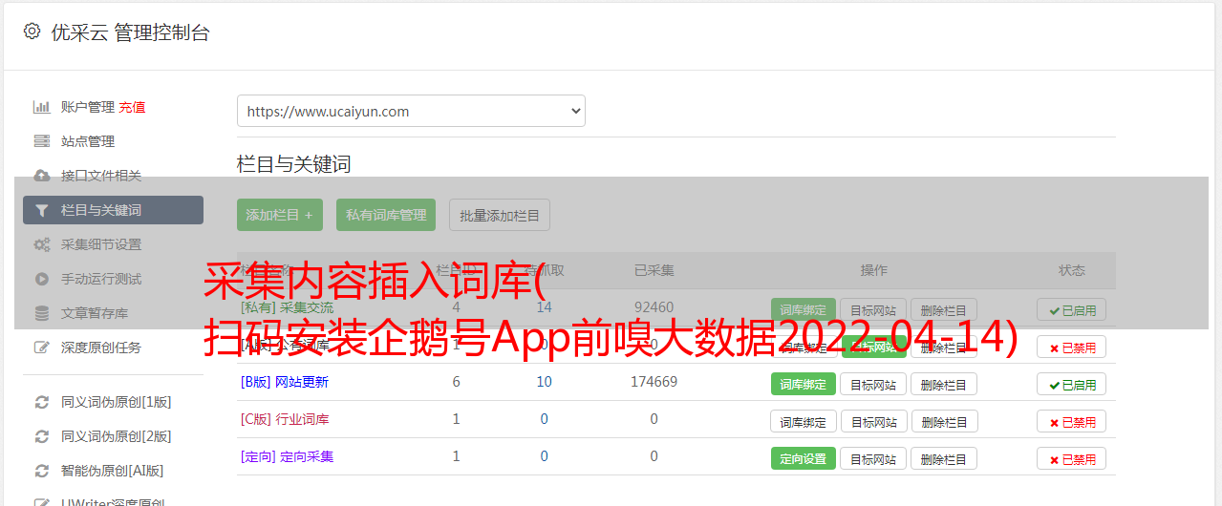
Task: Click the 栏目与关键词 page heading
Action: click(294, 164)
